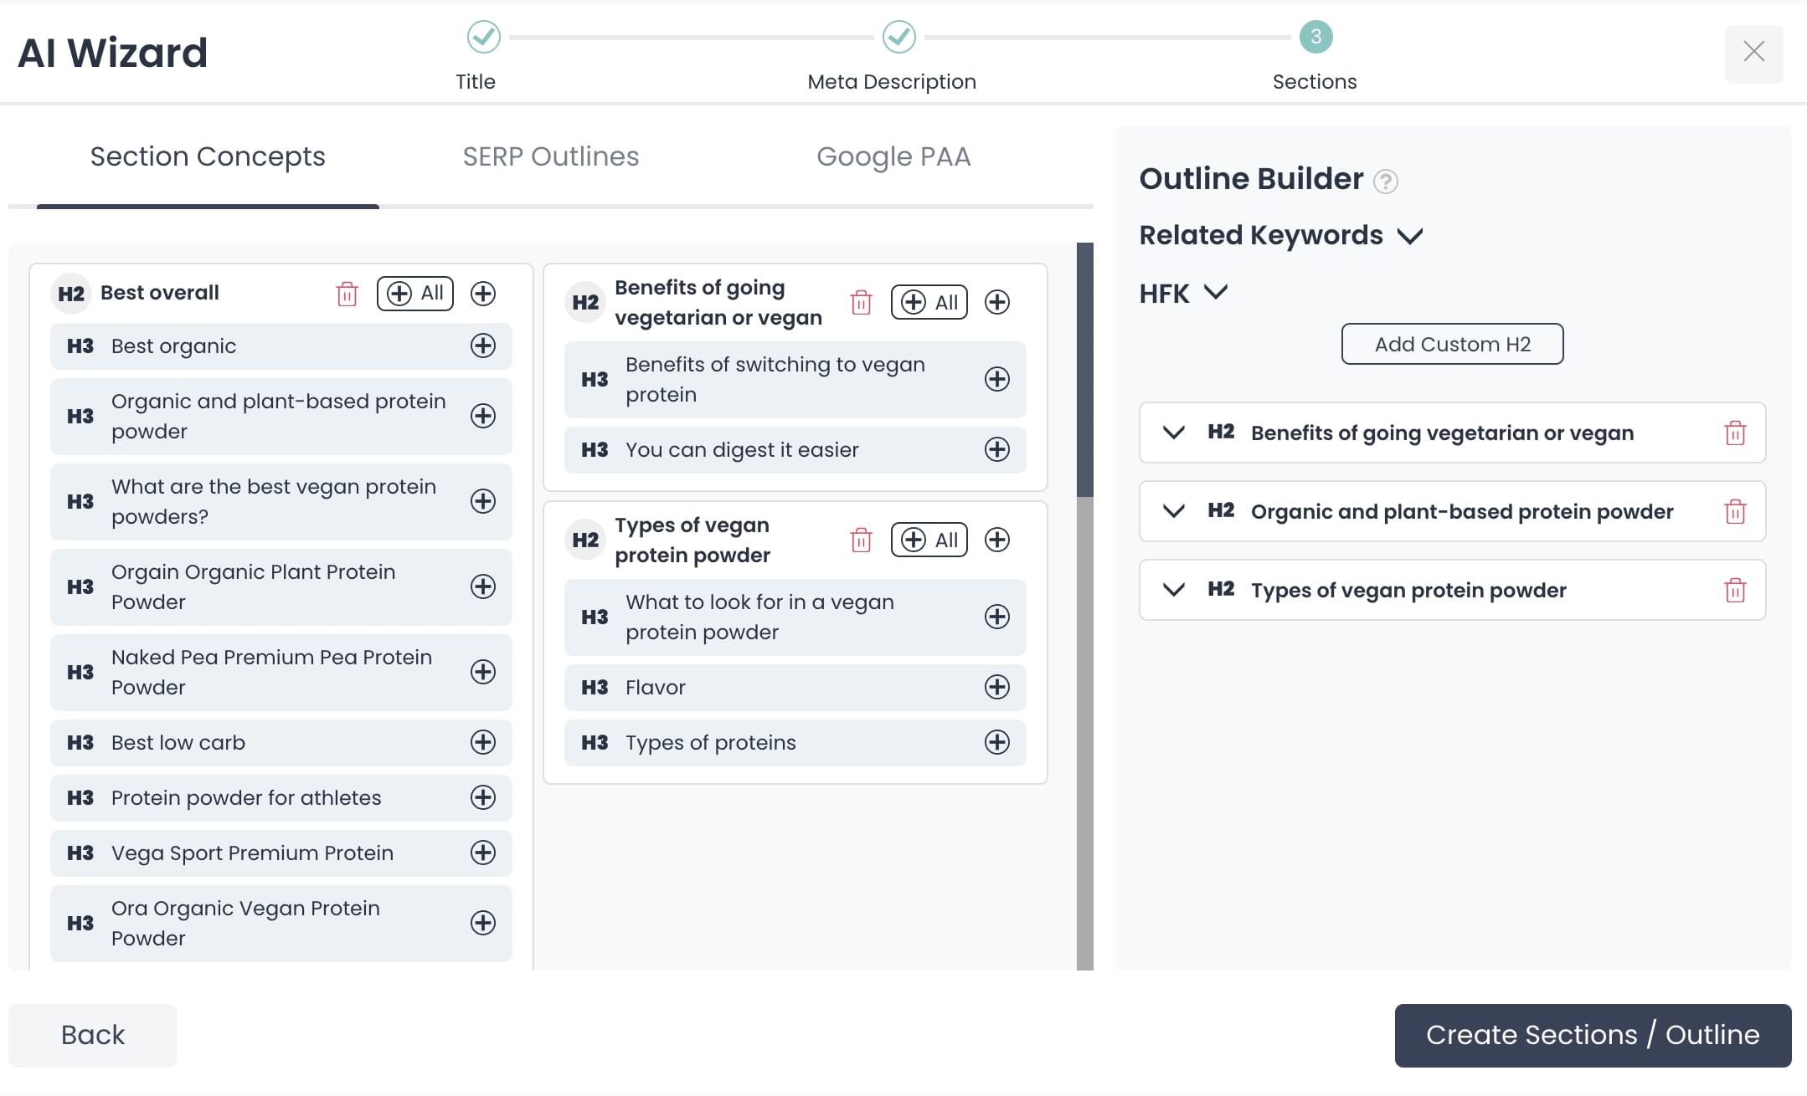This screenshot has height=1096, width=1807.
Task: Delete the Best overall H2 concept
Action: 347,294
